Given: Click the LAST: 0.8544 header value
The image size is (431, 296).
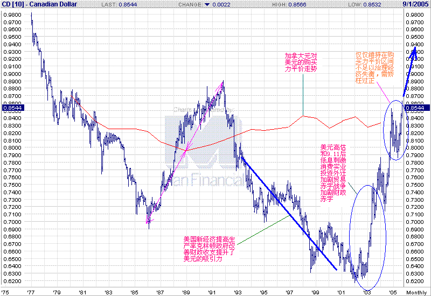Looking at the screenshot, I should tap(119, 5).
